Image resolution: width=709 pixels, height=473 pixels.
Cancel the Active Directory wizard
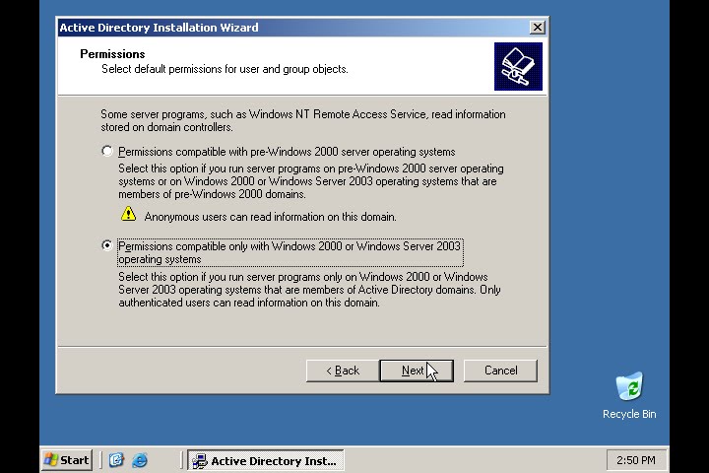pyautogui.click(x=500, y=371)
